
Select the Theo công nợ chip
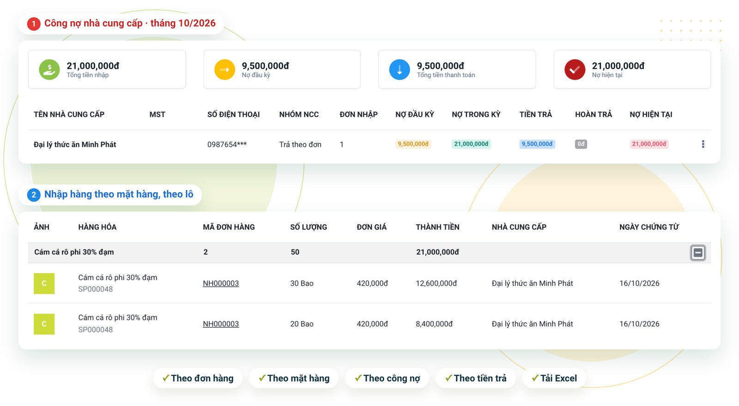coord(387,378)
